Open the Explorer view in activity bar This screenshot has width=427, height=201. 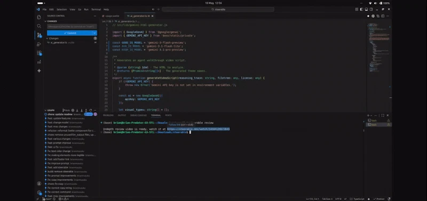coord(39,17)
